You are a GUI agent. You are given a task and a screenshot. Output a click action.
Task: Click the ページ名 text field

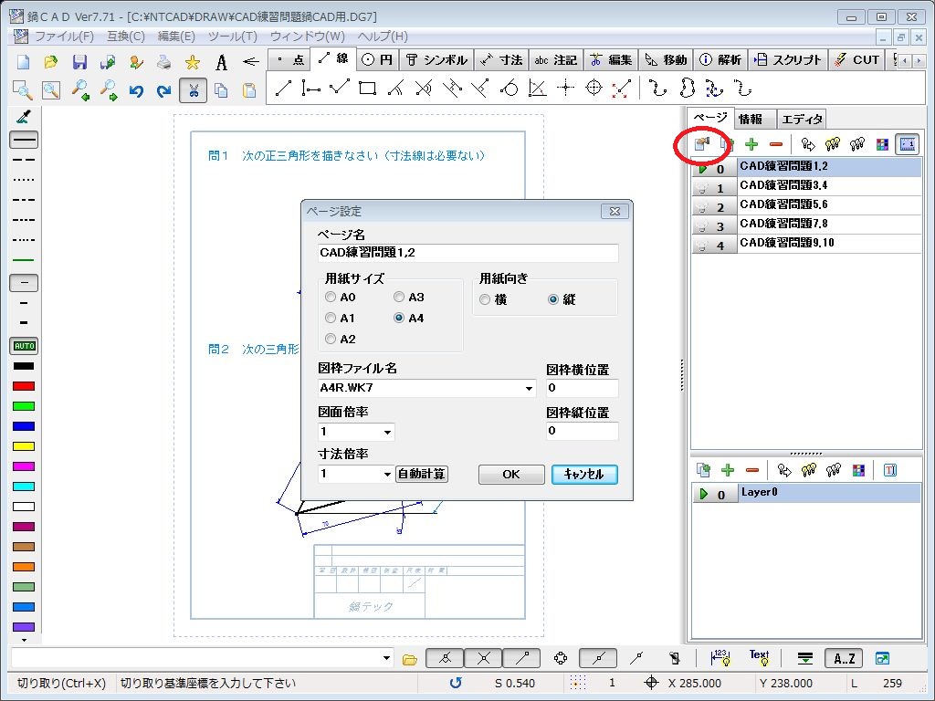468,253
